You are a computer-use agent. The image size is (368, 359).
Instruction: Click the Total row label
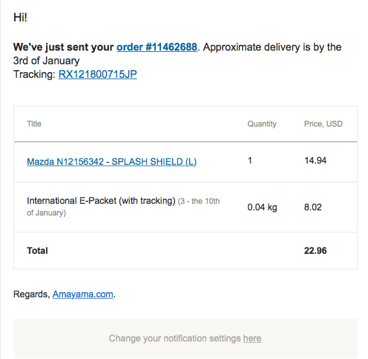37,251
